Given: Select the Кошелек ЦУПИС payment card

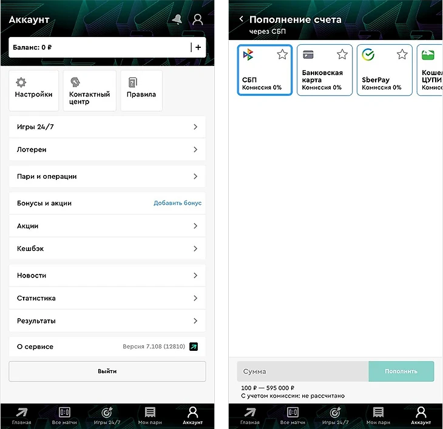Looking at the screenshot, I should 430,70.
